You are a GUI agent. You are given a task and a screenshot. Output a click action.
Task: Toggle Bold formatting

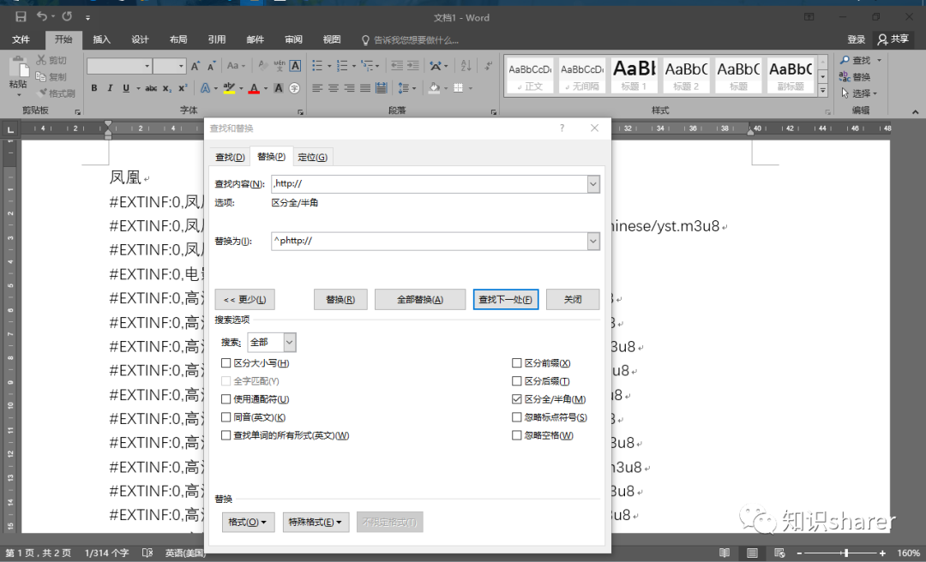point(94,88)
